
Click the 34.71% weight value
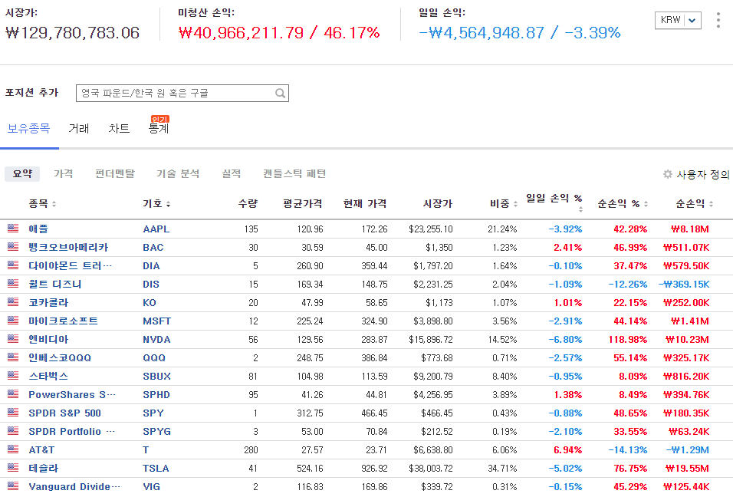click(502, 469)
